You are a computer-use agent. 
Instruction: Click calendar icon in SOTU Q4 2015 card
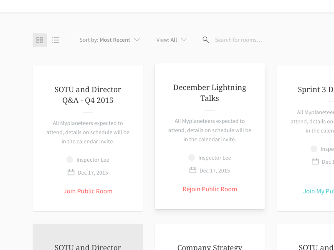click(x=71, y=172)
